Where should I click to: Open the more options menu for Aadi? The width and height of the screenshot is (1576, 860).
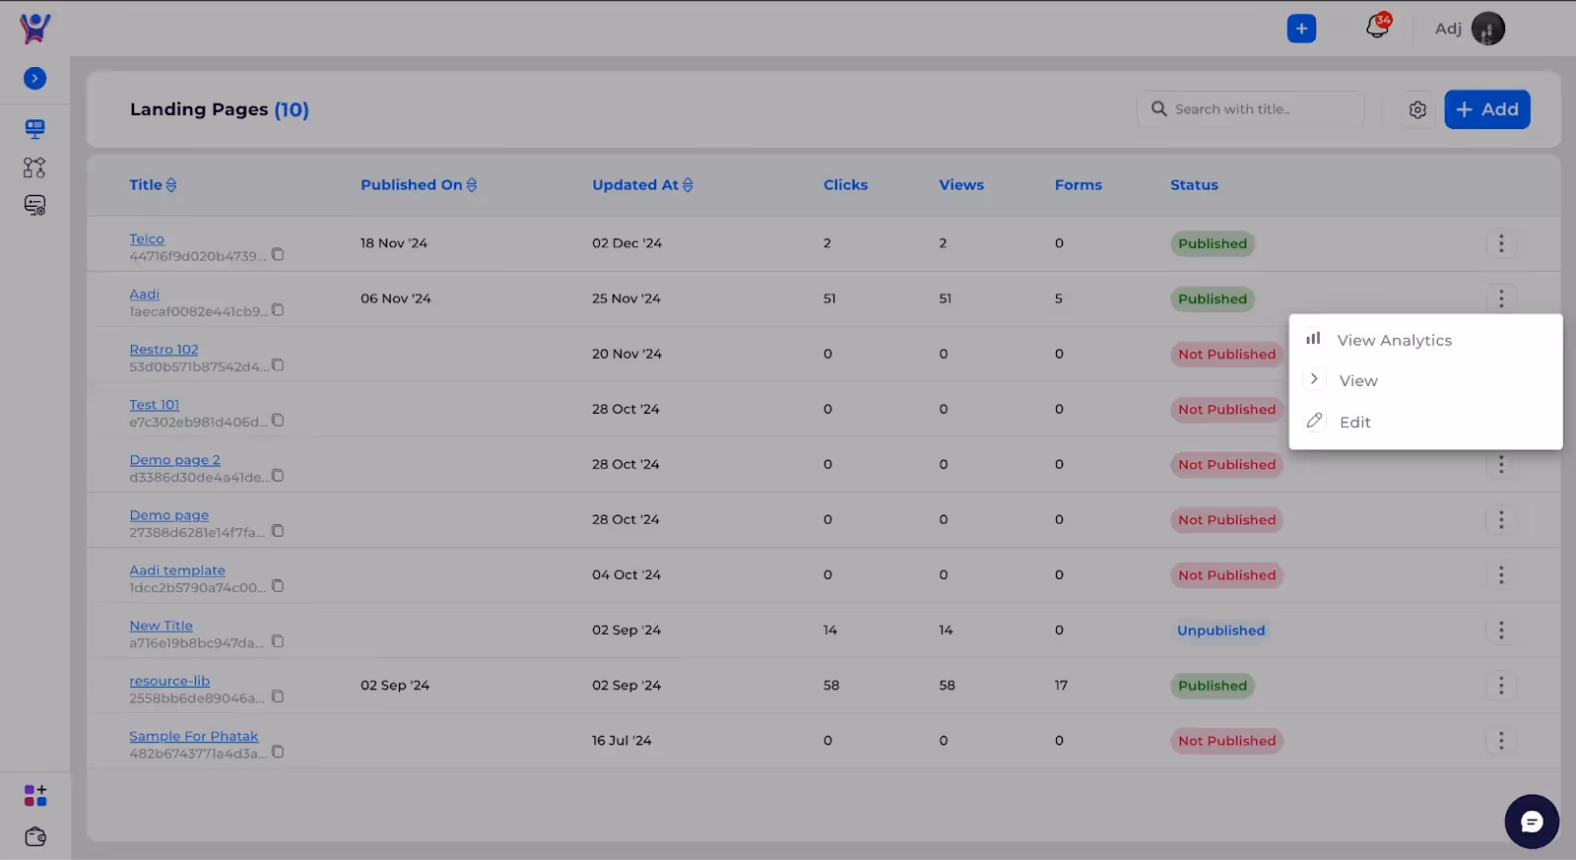(x=1501, y=298)
